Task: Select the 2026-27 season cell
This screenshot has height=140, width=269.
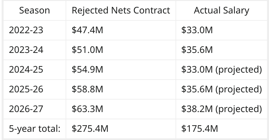Action: (26, 109)
